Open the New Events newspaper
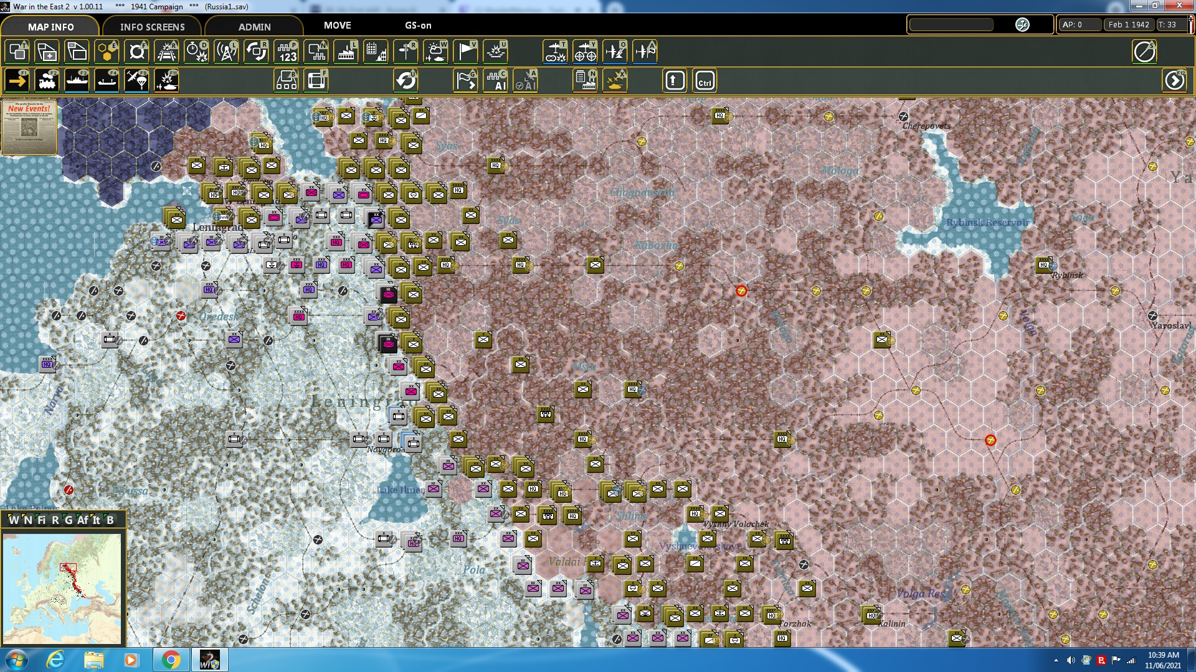 29,126
